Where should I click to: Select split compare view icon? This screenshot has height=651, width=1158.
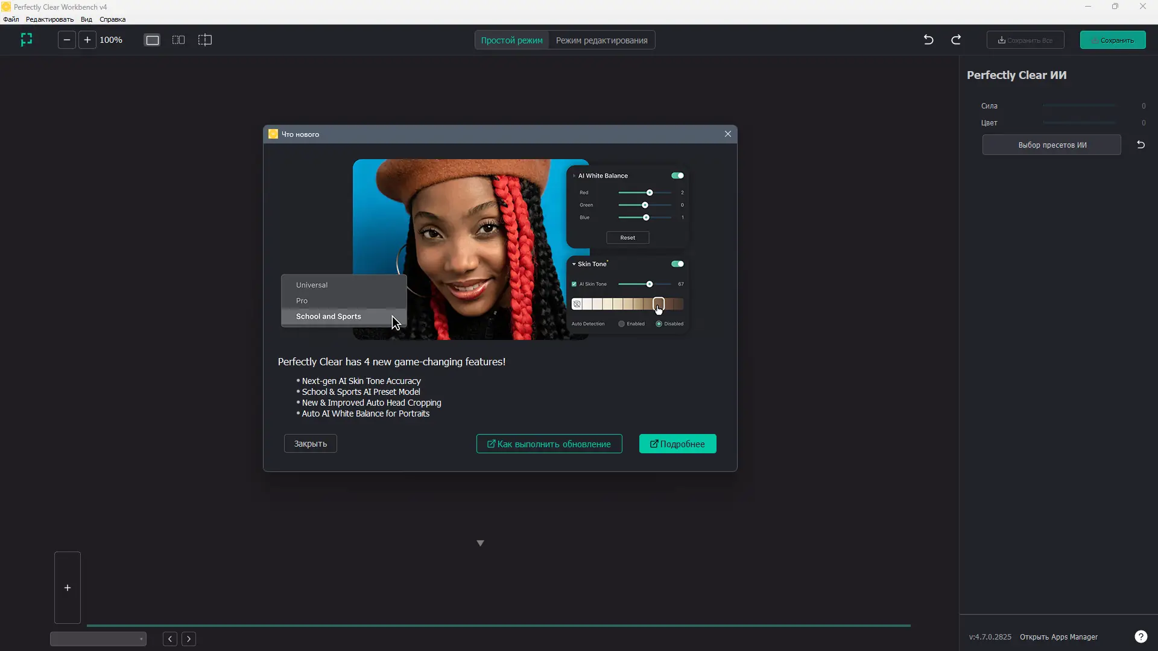pyautogui.click(x=205, y=40)
